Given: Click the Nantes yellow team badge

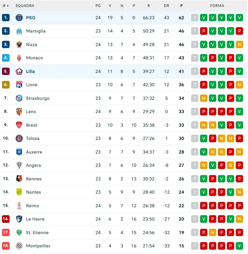Looking at the screenshot, I should (x=19, y=192).
